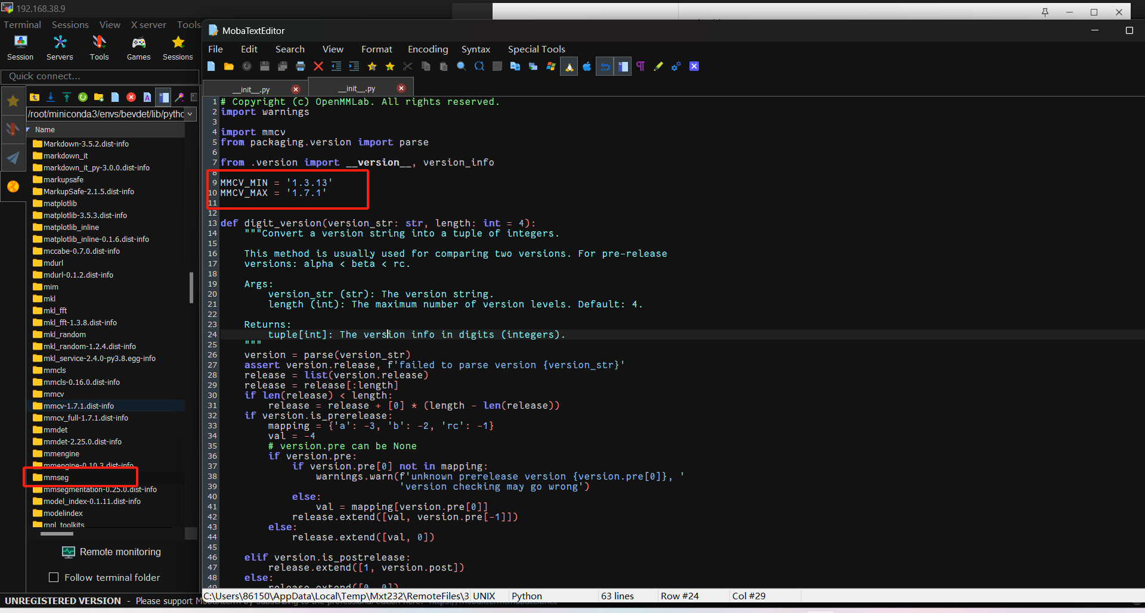Click the Save floppy disk icon
Screen dimensions: 1145x613
click(265, 67)
